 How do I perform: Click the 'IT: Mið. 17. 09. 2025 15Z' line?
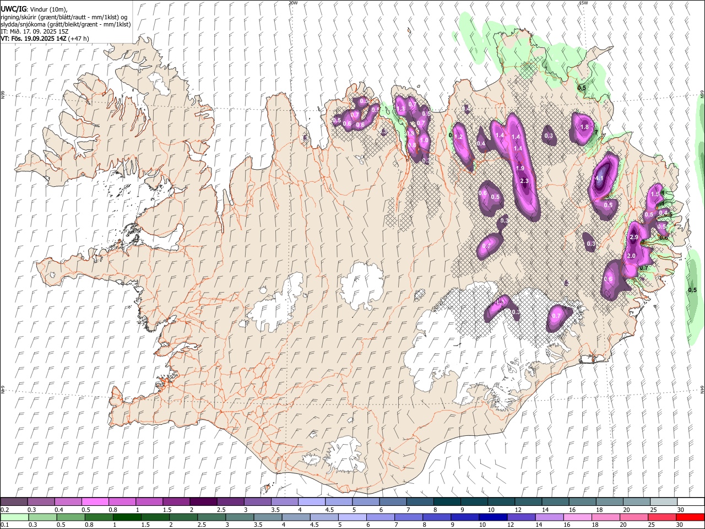point(34,31)
